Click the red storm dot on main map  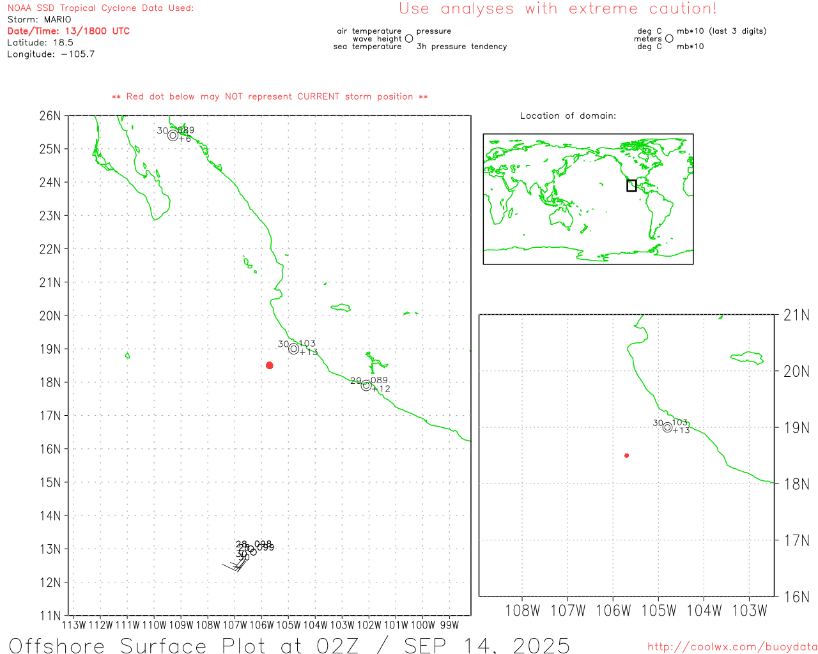click(x=270, y=365)
